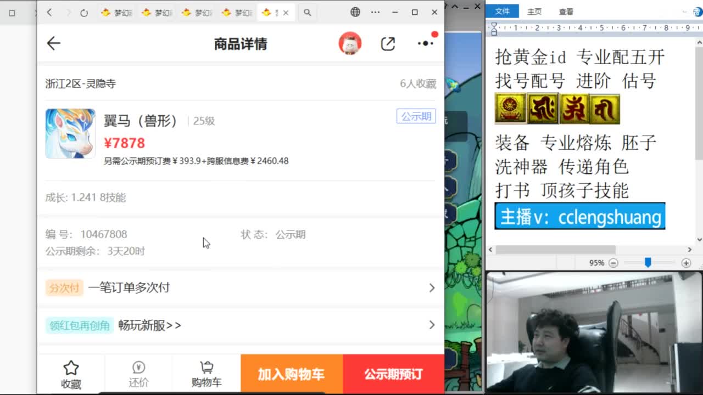
Task: Open the 文件 menu in the document window
Action: pyautogui.click(x=503, y=11)
